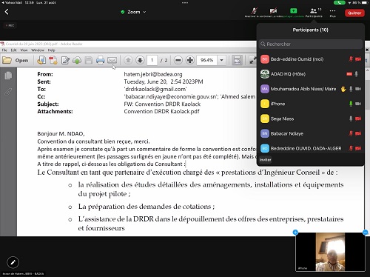Viewport: 370px width, 277px height.
Task: Tap the raised hand icon for Mouhamadou
Action: pos(343,89)
